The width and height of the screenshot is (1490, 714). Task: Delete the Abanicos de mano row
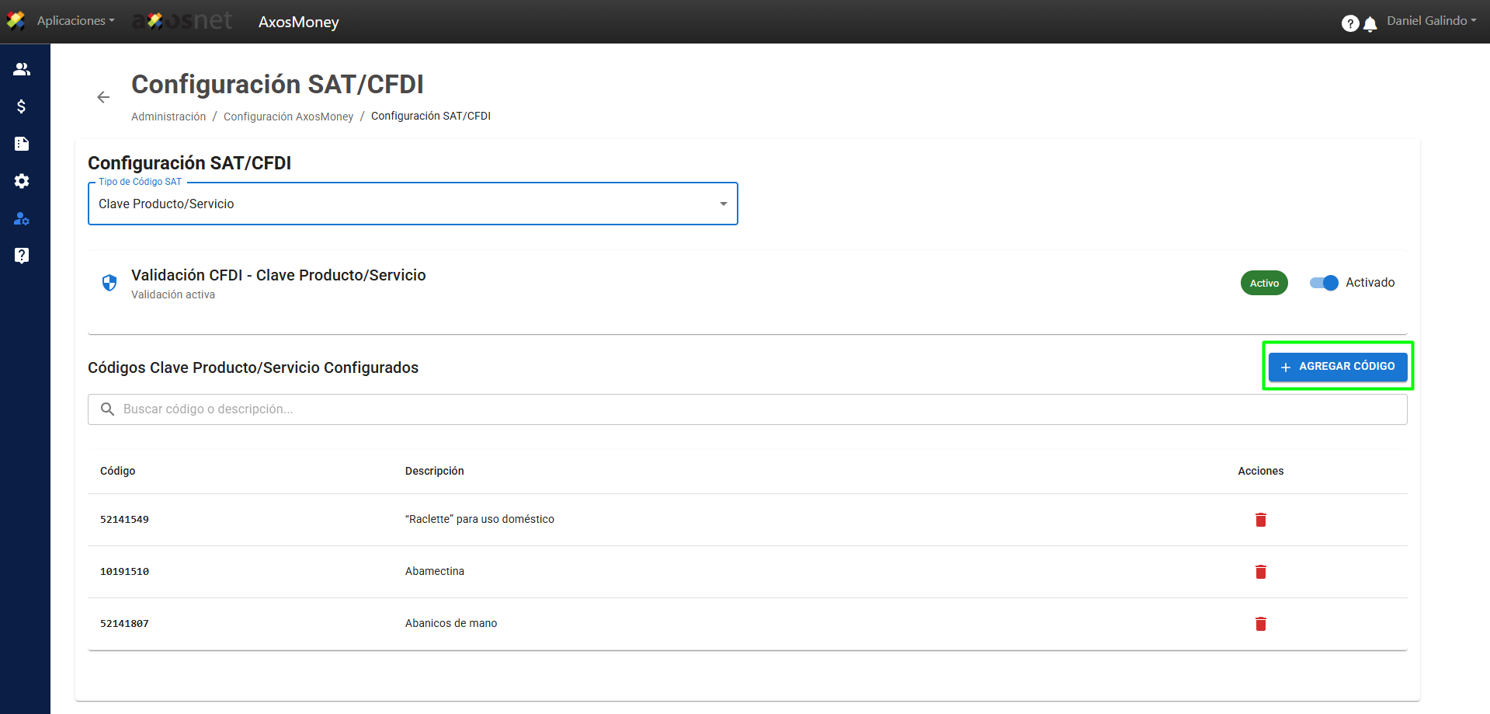tap(1260, 624)
